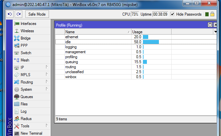Close the WinBox window
Viewport: 221px width, 136px height.
(209, 3)
